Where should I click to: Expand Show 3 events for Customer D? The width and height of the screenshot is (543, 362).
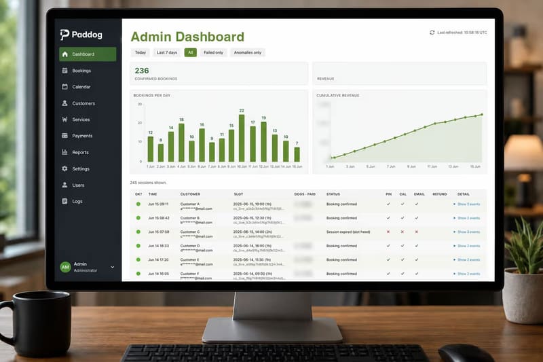pos(467,246)
